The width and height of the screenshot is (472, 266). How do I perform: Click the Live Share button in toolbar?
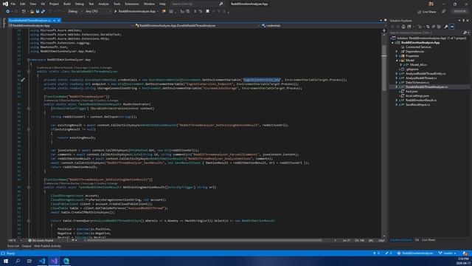(x=427, y=12)
